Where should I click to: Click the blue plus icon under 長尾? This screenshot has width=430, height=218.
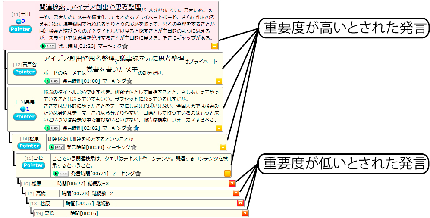pos(22,109)
